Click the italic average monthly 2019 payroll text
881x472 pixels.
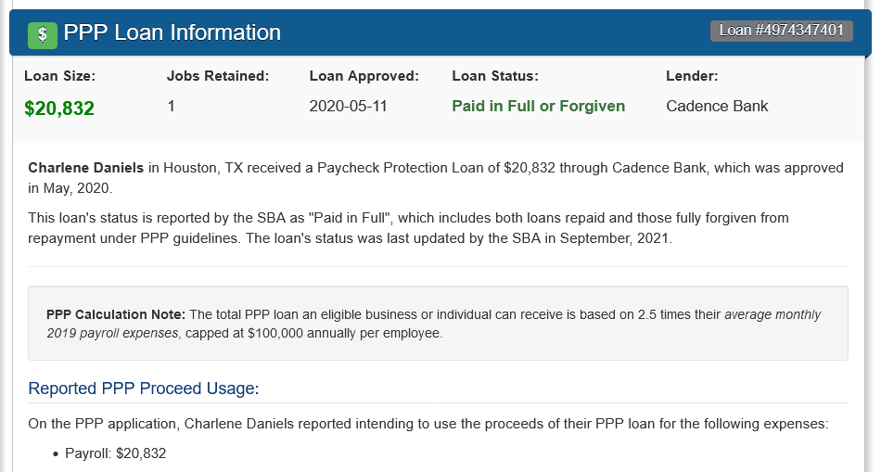tap(433, 324)
